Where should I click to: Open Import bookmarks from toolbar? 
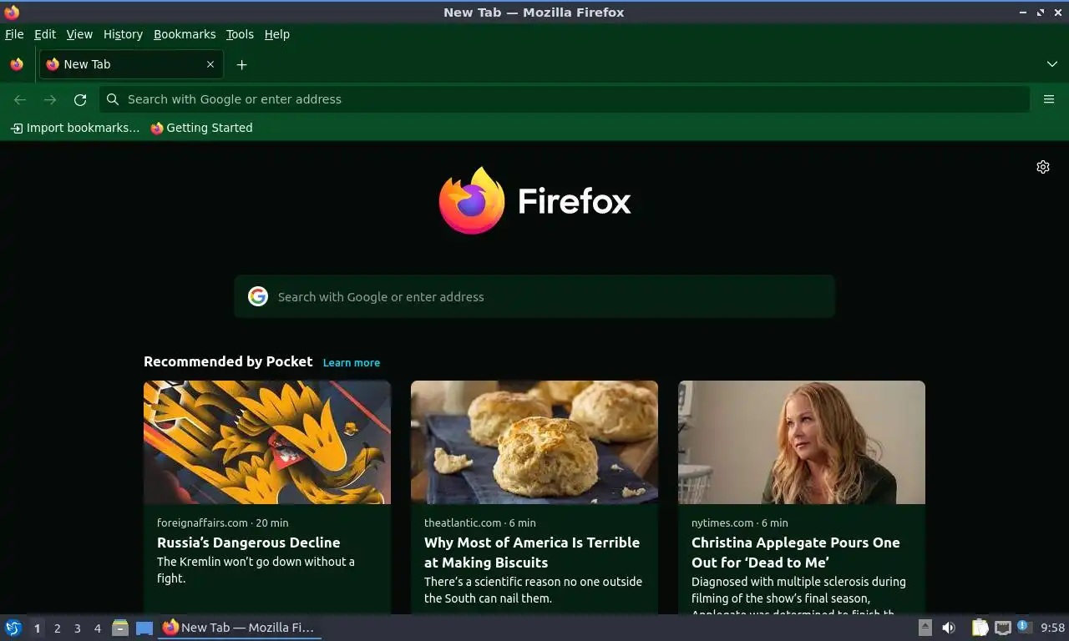[x=75, y=128]
